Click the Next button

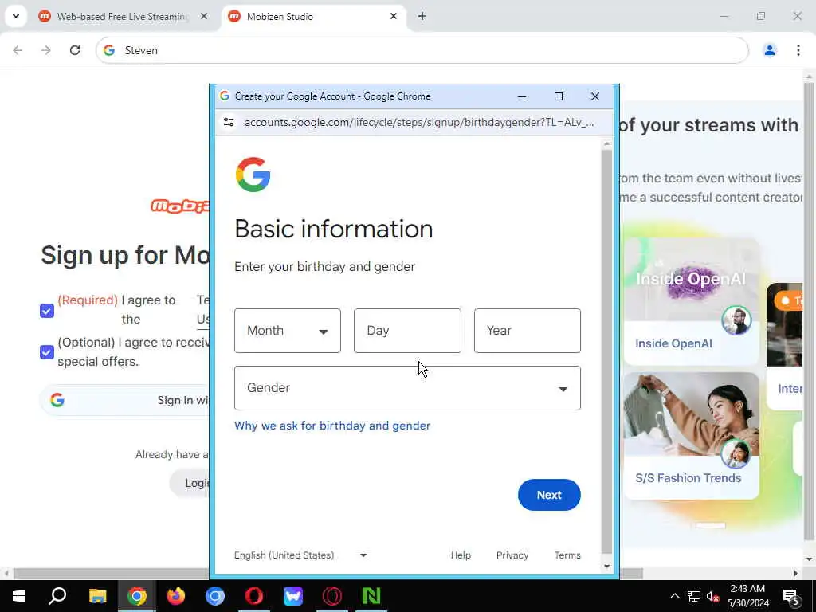549,495
